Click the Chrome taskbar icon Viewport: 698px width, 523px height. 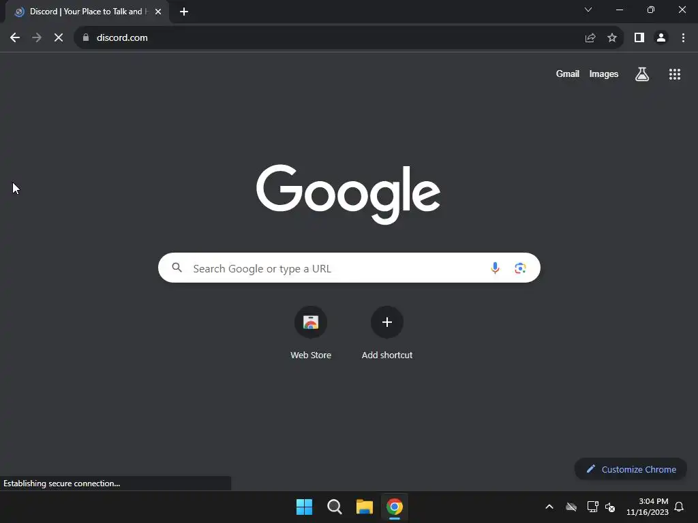(x=395, y=507)
